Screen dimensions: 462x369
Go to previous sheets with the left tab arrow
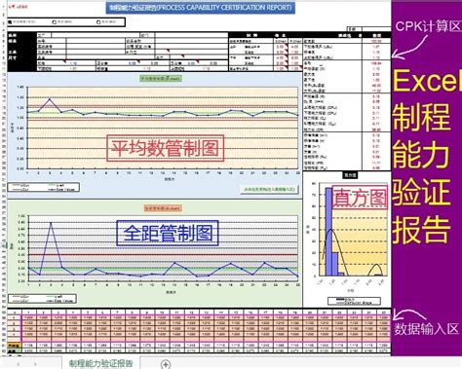tap(18, 364)
